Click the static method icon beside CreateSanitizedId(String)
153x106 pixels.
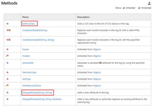coord(8,30)
